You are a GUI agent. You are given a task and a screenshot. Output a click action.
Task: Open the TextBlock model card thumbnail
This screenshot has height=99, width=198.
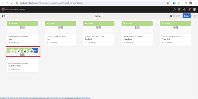coord(99,27)
